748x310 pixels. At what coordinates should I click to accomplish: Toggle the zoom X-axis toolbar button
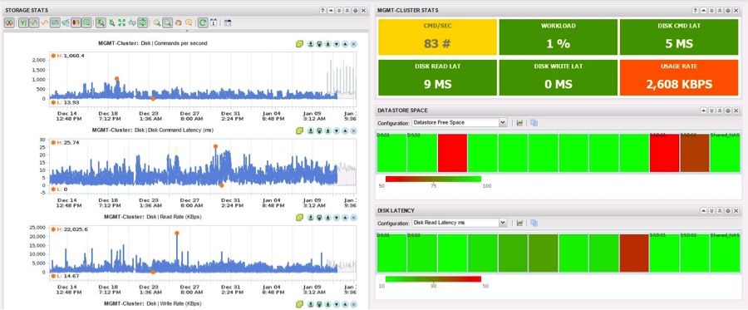tap(101, 22)
